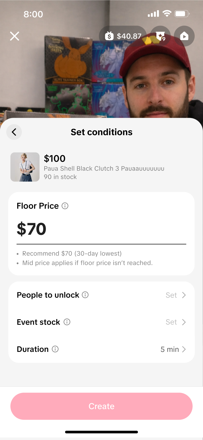Screen dimensions: 203x440
Task: Open the Paua Shell clutch product thumbnail
Action: click(x=25, y=167)
